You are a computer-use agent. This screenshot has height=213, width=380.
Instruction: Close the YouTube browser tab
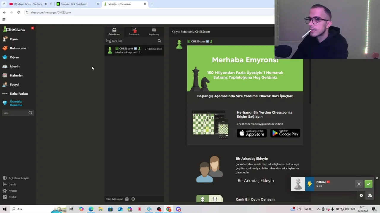tap(50, 4)
